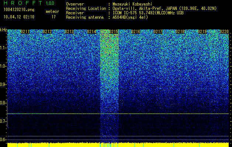Screen dimensions: 232x147
Task: Click the 0218 time marker
Action: 180,32
